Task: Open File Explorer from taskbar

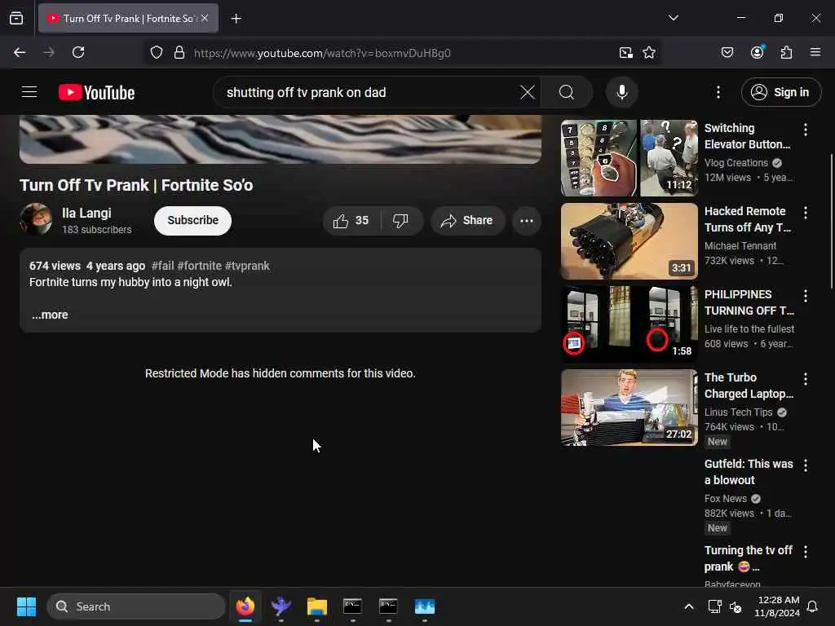Action: coord(317,606)
